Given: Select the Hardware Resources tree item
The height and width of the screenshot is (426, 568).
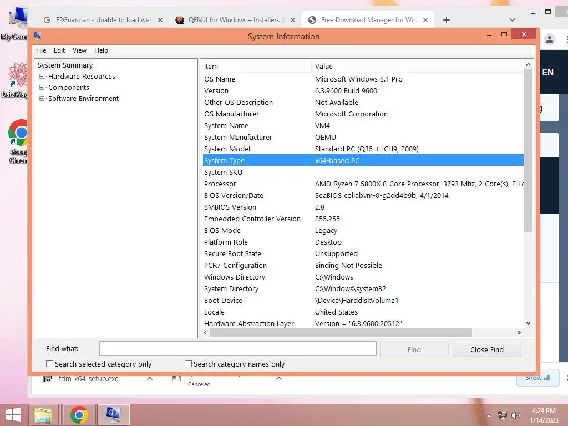Looking at the screenshot, I should 82,77.
